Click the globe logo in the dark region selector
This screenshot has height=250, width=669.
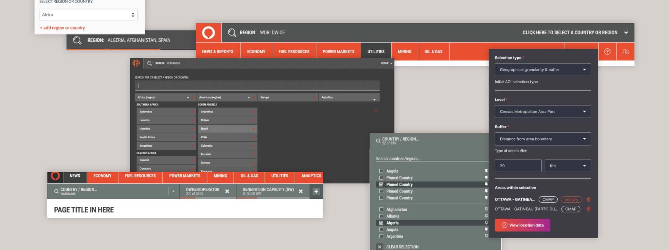tap(136, 63)
